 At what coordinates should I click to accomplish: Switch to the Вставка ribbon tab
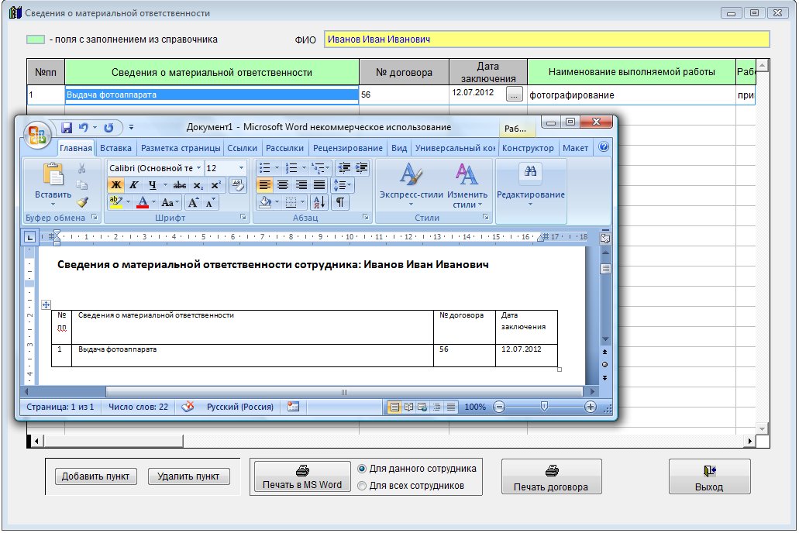(115, 148)
